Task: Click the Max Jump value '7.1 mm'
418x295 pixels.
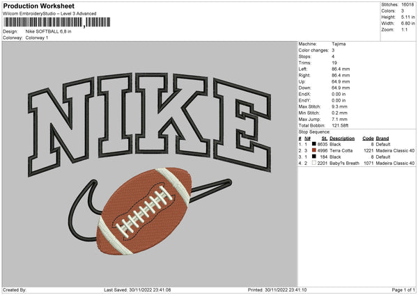Action: pyautogui.click(x=339, y=119)
